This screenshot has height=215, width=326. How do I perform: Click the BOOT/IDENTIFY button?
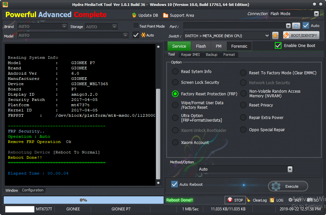pyautogui.click(x=301, y=36)
